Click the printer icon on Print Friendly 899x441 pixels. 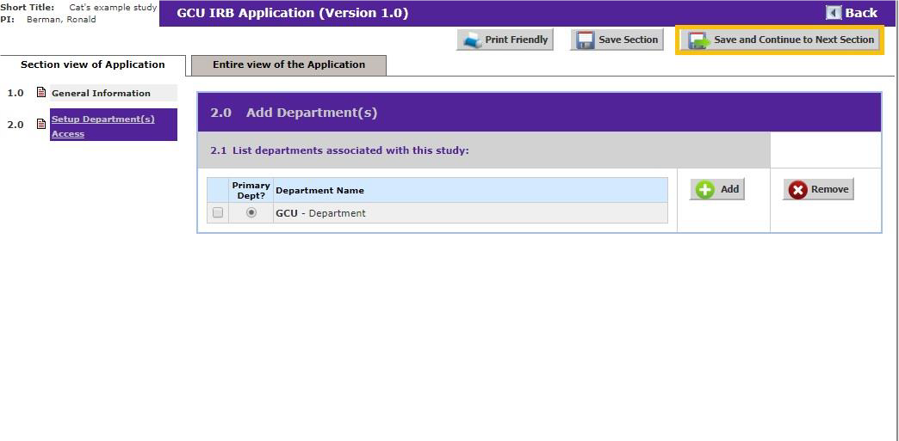pyautogui.click(x=472, y=40)
